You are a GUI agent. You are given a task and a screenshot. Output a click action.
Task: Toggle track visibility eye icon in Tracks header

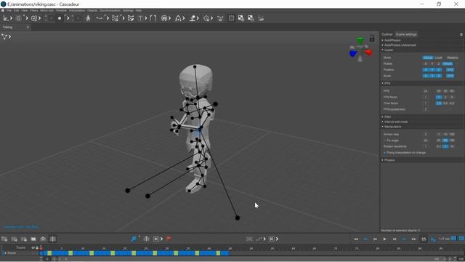point(33,247)
